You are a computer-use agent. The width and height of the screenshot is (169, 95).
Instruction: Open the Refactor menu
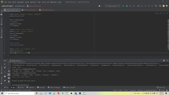[x=33, y=2]
